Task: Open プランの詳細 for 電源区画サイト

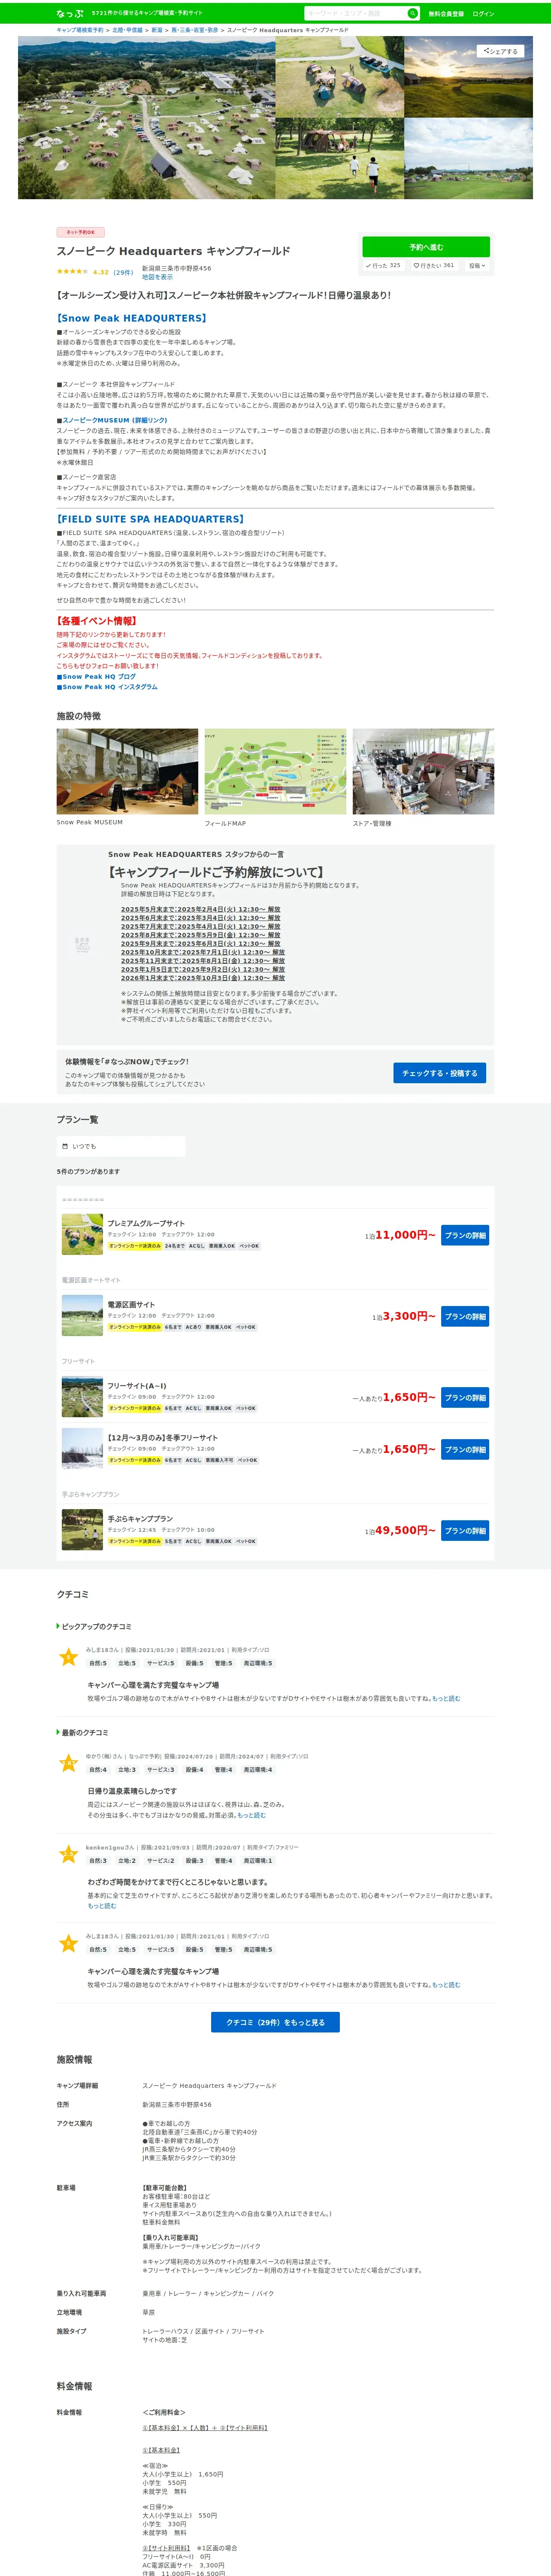Action: (465, 1316)
